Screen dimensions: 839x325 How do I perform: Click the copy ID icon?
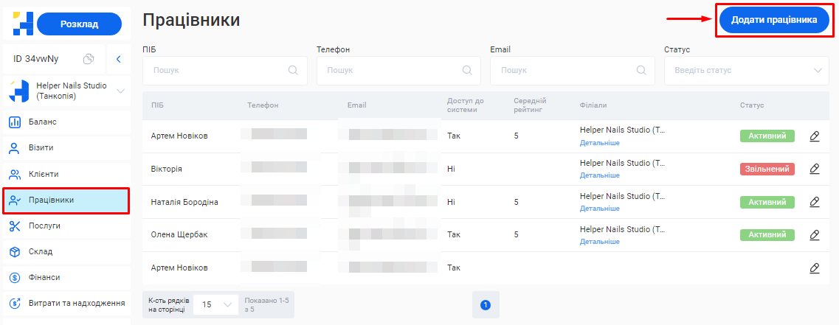(x=89, y=59)
